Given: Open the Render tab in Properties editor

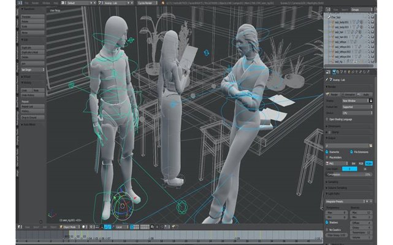Looking at the screenshot, I should (334, 72).
